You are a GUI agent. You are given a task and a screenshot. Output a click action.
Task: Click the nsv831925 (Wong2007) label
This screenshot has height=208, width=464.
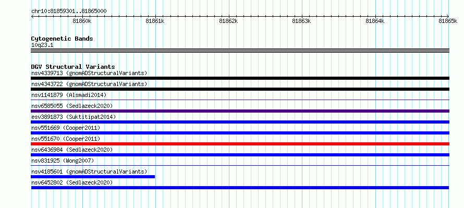click(63, 161)
